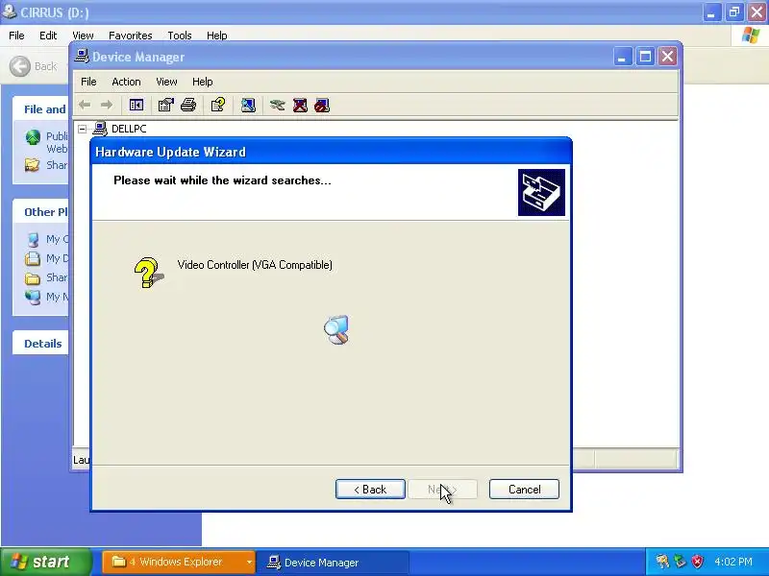This screenshot has height=576, width=769.
Task: Click the Details panel header in Explorer
Action: point(42,344)
